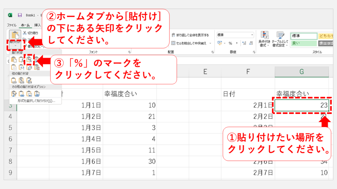This screenshot has width=337, height=189.
Task: Select column G header
Action: (x=301, y=72)
